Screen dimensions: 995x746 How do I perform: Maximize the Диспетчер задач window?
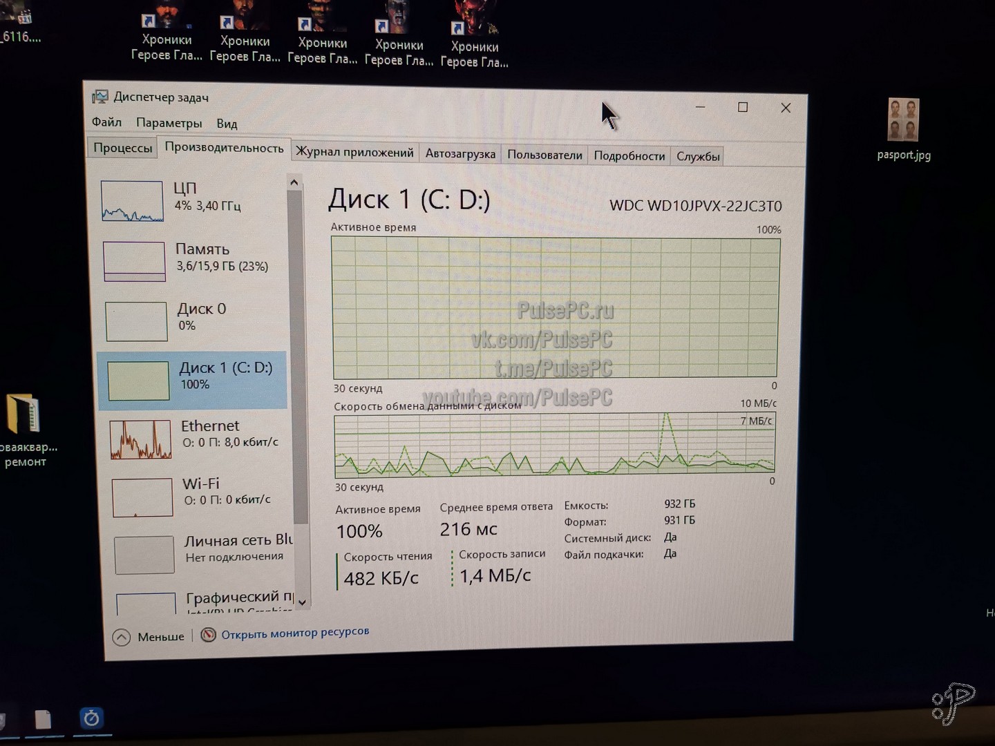click(743, 107)
